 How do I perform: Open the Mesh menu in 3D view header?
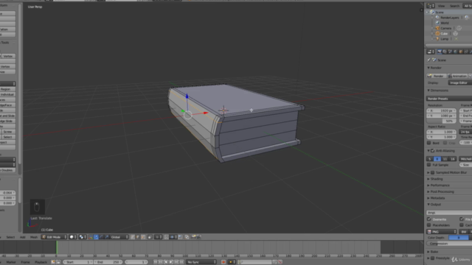34,237
